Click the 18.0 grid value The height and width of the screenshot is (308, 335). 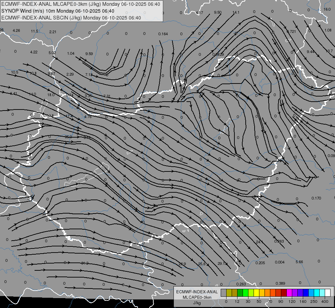coord(51,95)
